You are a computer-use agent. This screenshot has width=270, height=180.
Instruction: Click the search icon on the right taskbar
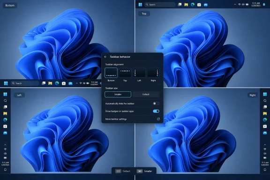265,101
